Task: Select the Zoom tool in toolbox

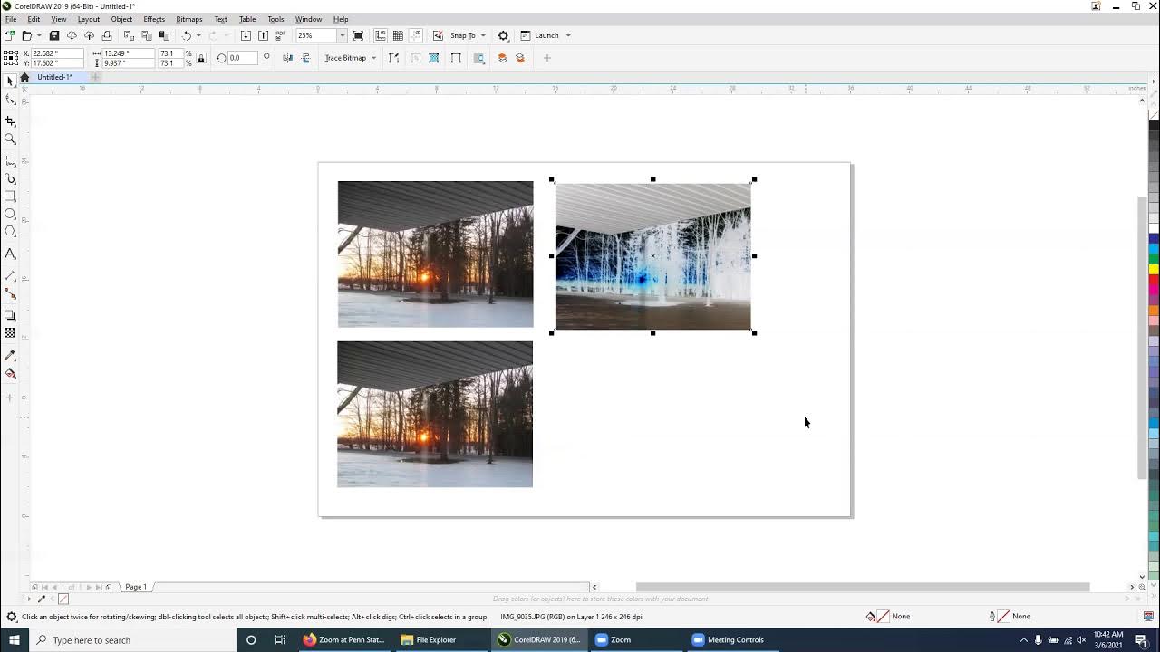Action: coord(10,139)
